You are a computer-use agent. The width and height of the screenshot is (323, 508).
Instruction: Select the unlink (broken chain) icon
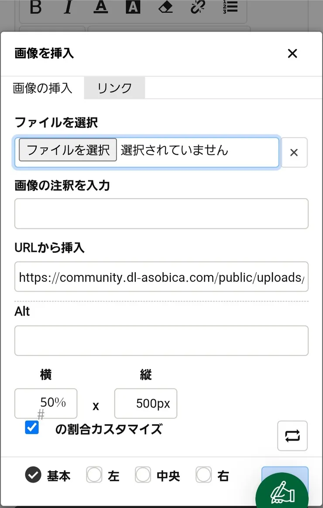[198, 7]
